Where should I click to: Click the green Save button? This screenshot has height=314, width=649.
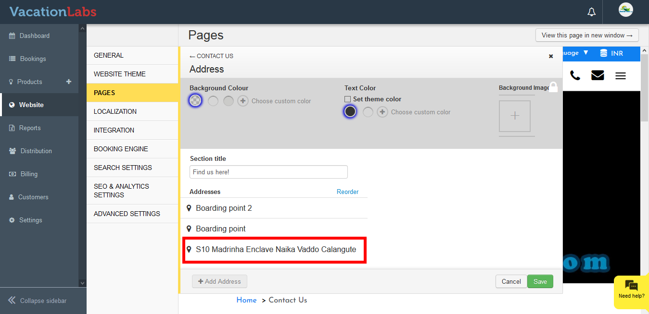[540, 281]
